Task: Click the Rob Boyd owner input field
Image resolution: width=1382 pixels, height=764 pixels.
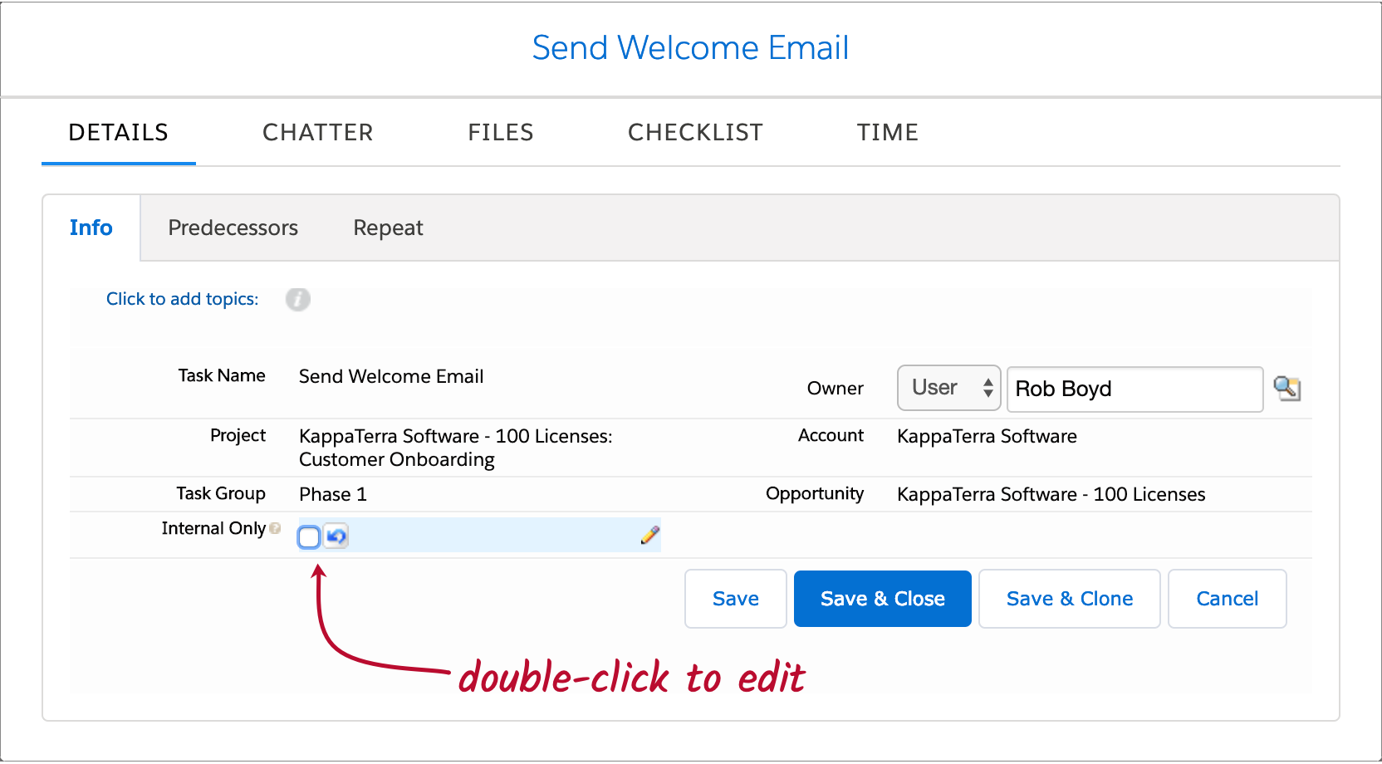Action: [x=1135, y=389]
